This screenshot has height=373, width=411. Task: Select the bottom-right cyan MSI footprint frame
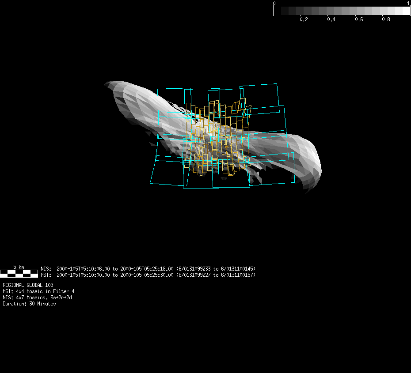coord(270,170)
